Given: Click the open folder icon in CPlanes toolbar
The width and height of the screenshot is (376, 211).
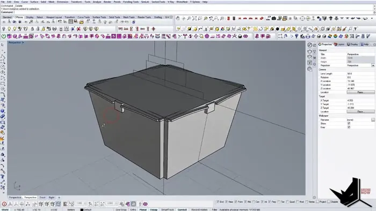Looking at the screenshot, I should [82, 22].
